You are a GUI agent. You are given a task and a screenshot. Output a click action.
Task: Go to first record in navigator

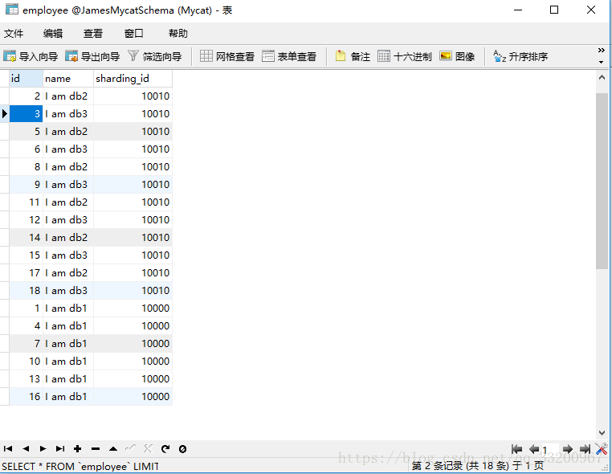coord(8,449)
